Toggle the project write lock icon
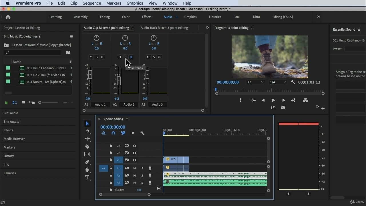The width and height of the screenshot is (366, 206). click(x=6, y=102)
